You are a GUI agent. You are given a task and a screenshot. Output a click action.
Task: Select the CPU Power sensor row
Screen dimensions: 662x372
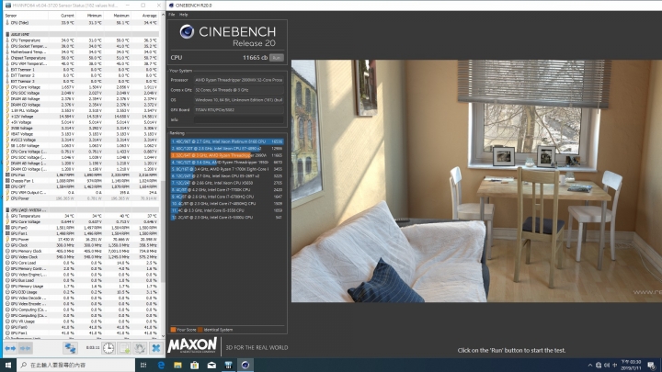click(x=83, y=198)
